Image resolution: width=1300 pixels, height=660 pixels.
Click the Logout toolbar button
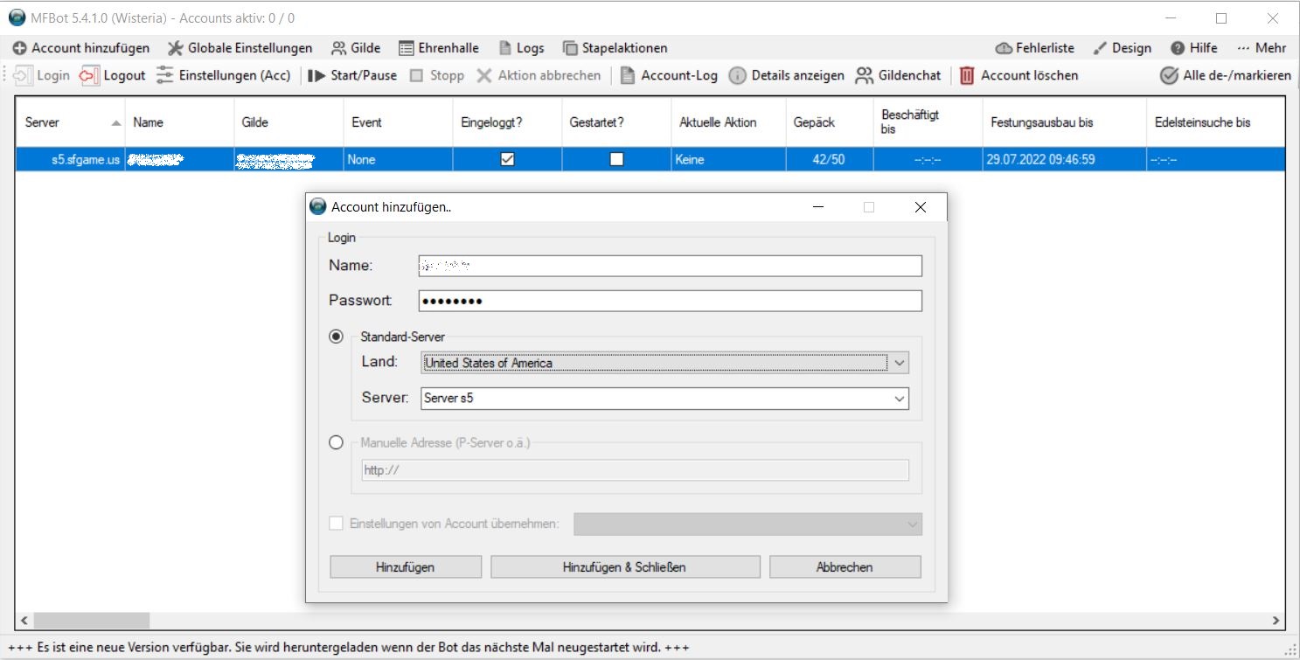[x=113, y=75]
